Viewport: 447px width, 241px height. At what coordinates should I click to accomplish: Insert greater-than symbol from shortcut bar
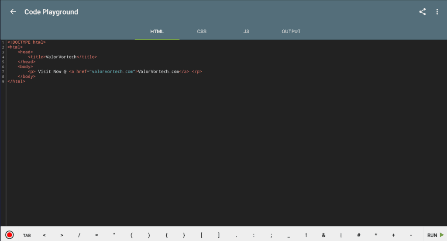pos(62,235)
